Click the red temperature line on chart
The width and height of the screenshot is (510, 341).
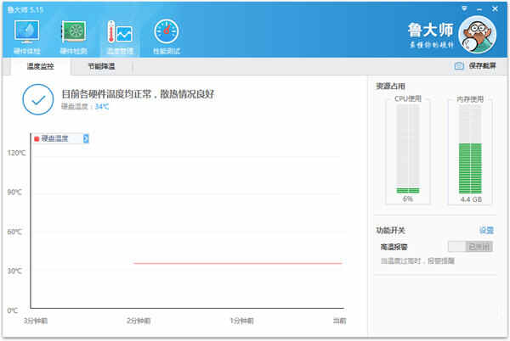coord(238,263)
